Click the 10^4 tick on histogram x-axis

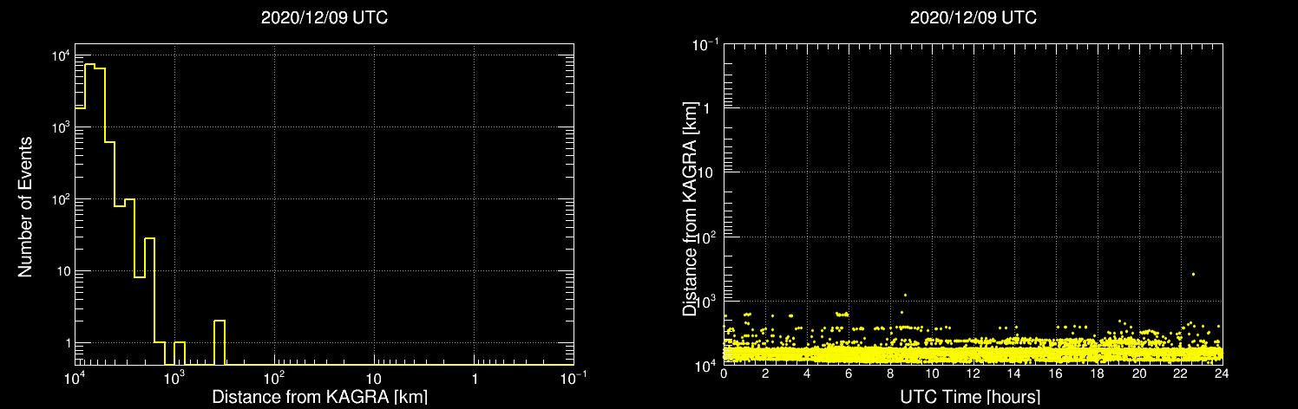coord(75,377)
